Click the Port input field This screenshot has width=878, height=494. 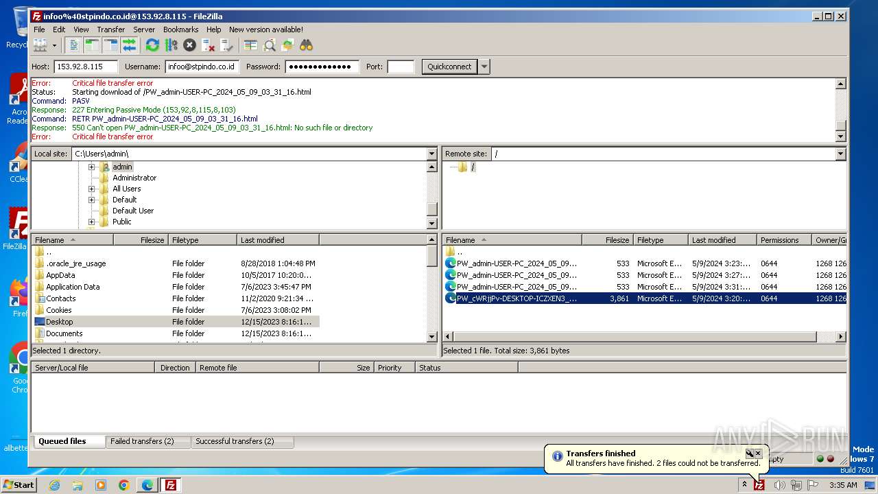401,67
